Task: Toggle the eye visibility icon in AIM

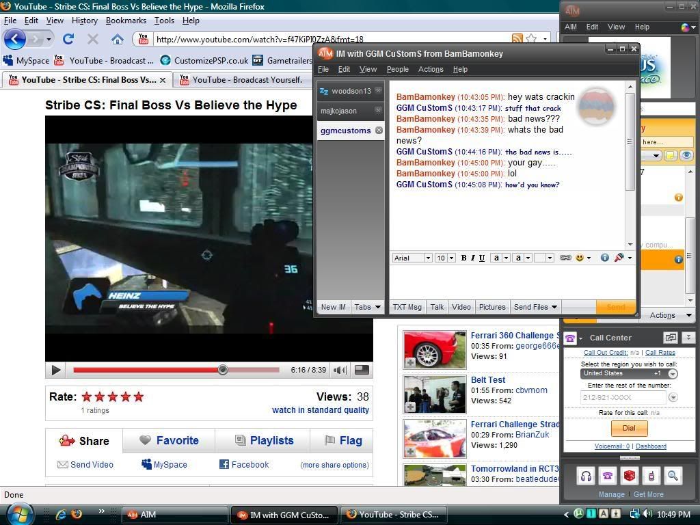Action: [686, 155]
